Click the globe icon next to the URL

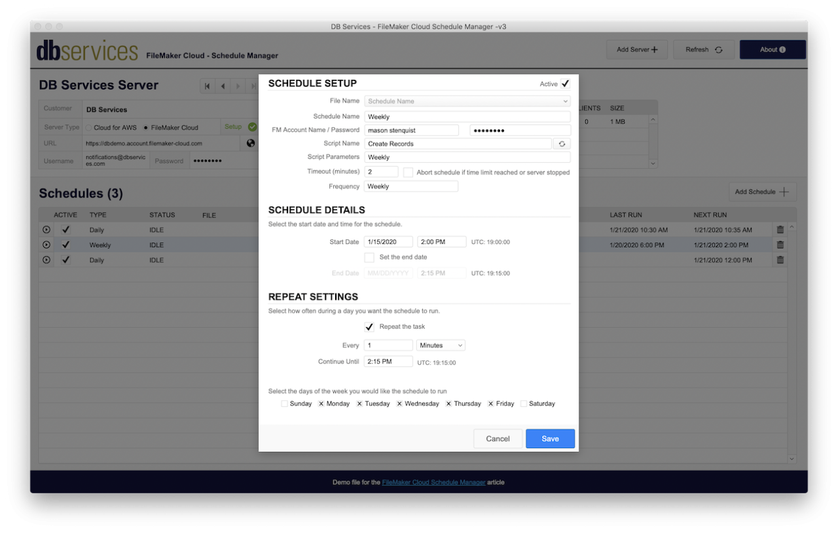[251, 143]
